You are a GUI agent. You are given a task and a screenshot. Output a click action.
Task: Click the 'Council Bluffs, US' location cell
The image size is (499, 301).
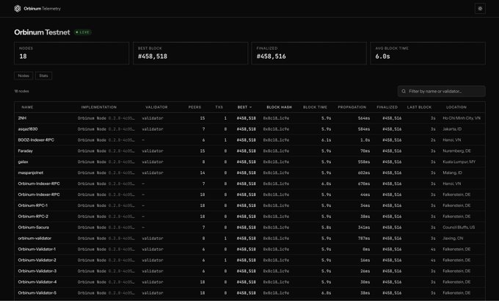pos(459,228)
